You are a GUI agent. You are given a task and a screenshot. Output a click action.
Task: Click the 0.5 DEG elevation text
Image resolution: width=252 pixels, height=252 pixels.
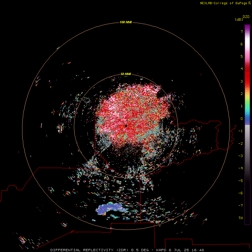tap(140, 250)
